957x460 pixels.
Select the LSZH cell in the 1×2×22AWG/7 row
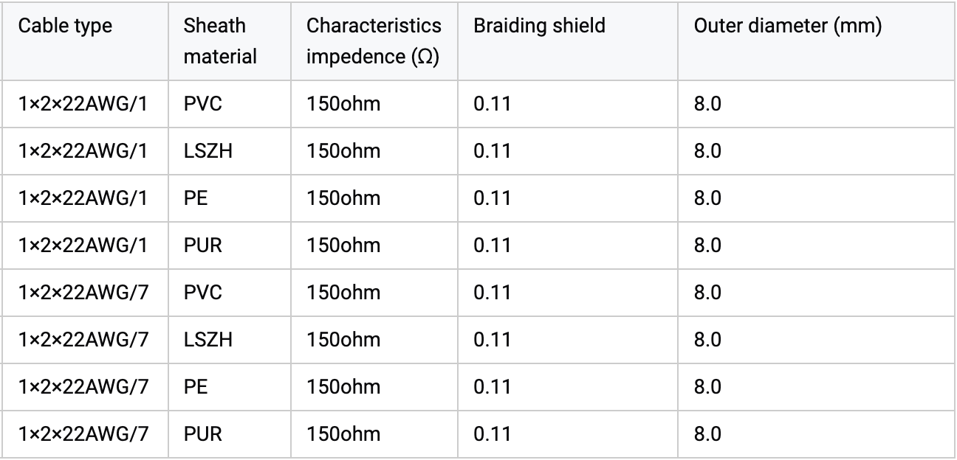[229, 340]
